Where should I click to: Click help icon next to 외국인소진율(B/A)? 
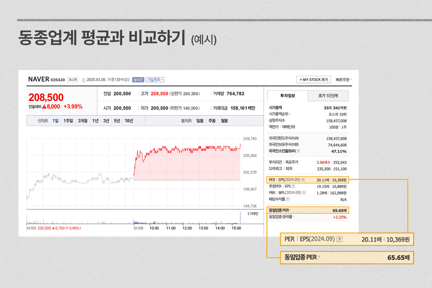tap(298, 151)
